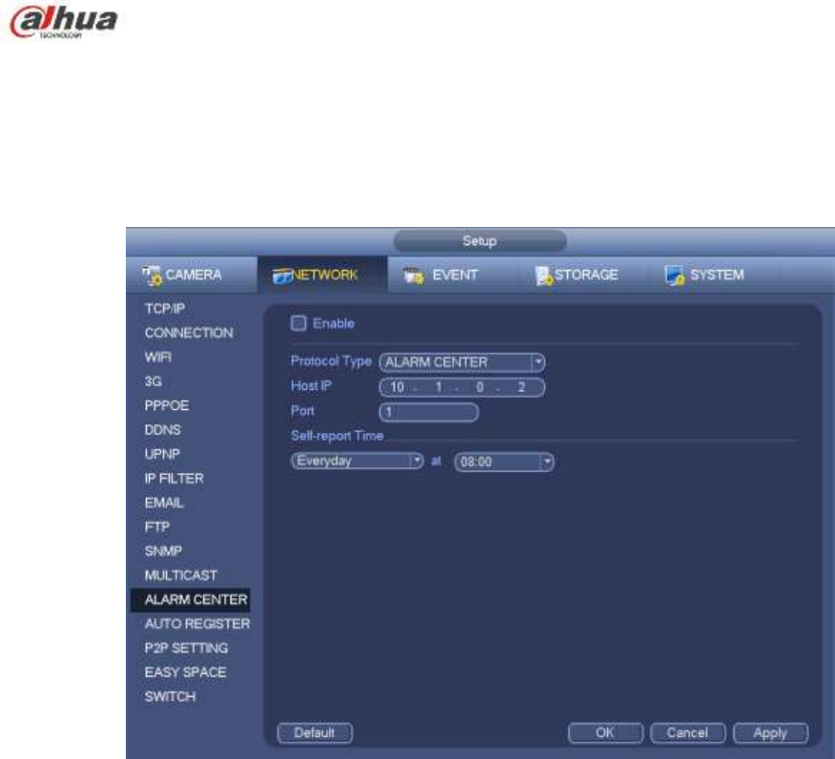
Task: Open TCP/IP in the sidebar
Action: (x=165, y=308)
